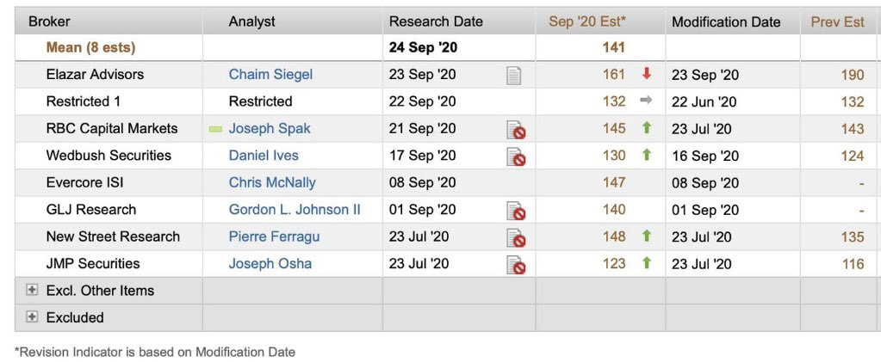Expand the Excluded row
Image resolution: width=881 pixels, height=362 pixels.
pyautogui.click(x=32, y=317)
